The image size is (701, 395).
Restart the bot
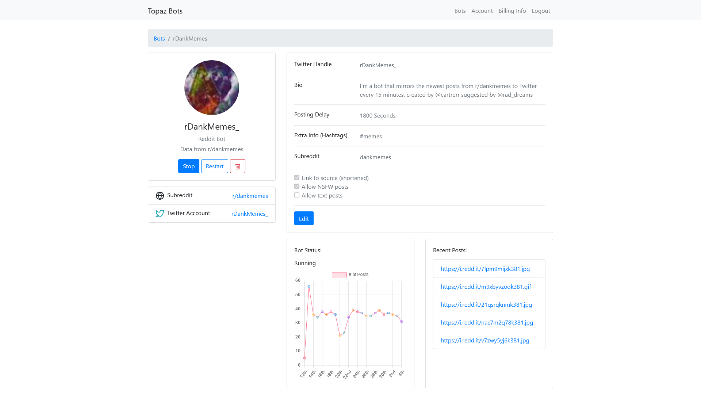click(x=215, y=166)
